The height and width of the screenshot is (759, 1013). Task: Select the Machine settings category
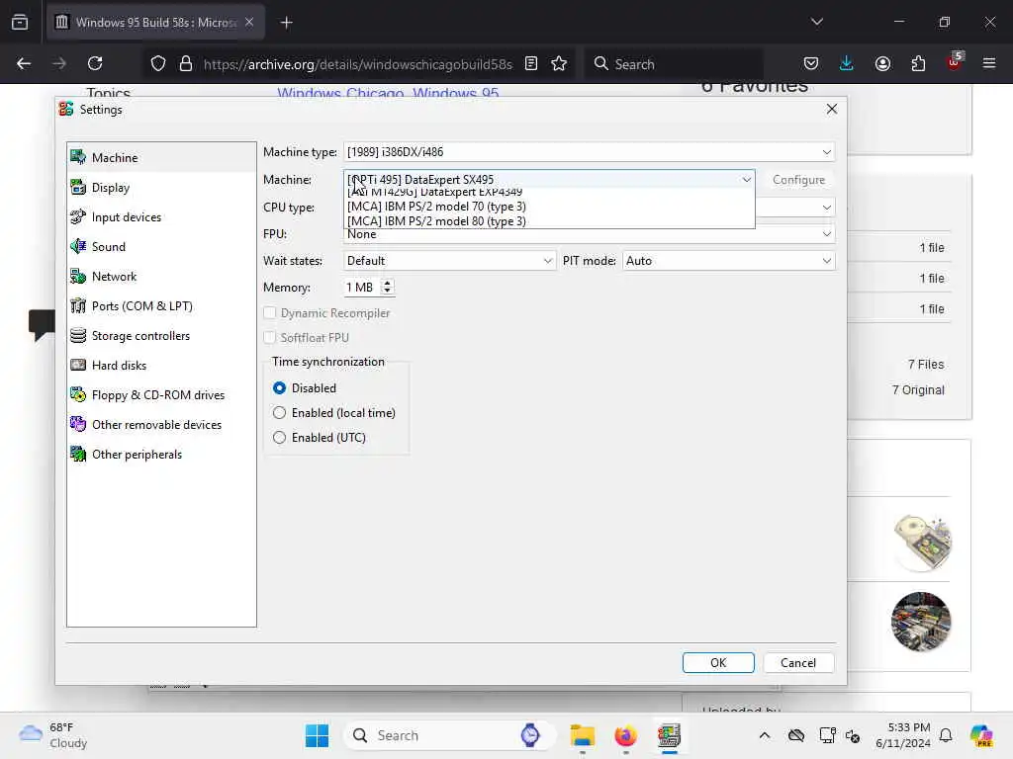161,157
